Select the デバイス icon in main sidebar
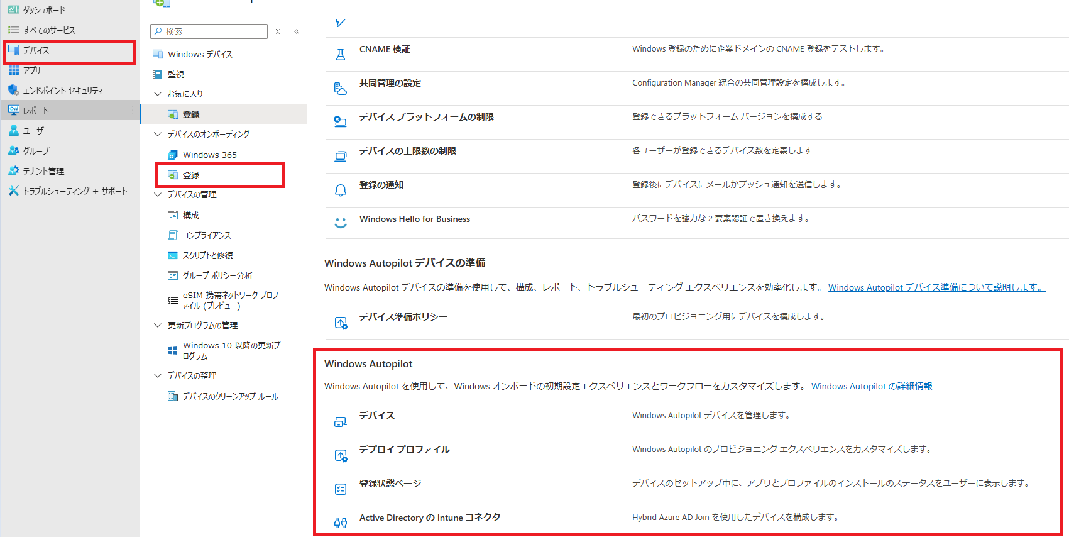The height and width of the screenshot is (537, 1069). (x=14, y=50)
